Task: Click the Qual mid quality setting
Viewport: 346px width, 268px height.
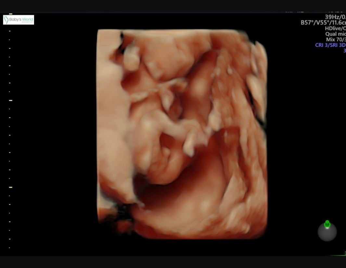Action: (x=335, y=34)
